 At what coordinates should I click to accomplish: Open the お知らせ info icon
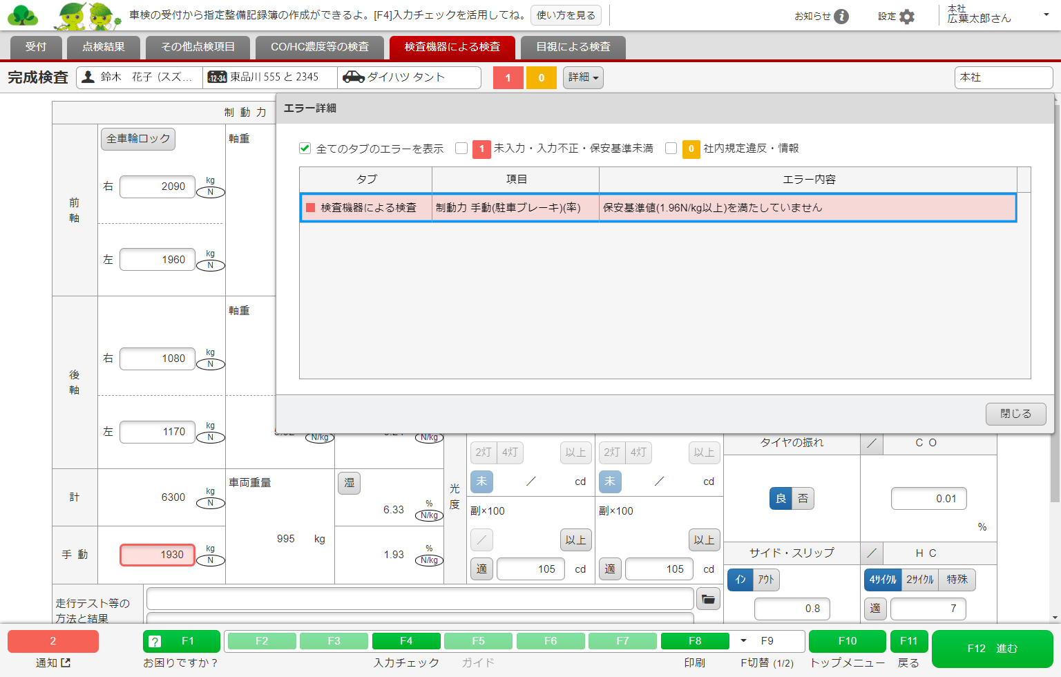pyautogui.click(x=842, y=16)
